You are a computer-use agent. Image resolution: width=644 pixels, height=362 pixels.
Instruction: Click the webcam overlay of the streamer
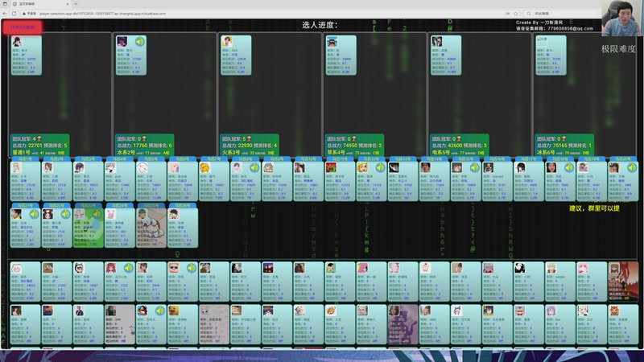tap(622, 18)
